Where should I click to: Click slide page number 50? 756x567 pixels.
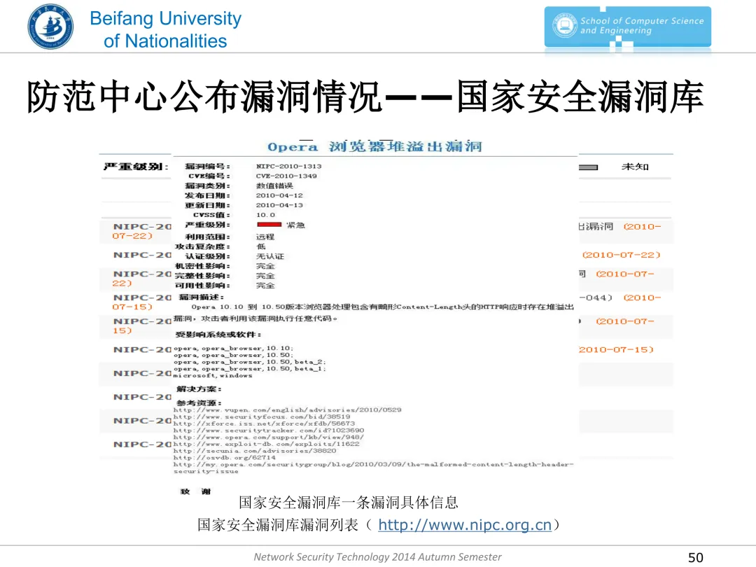[695, 557]
